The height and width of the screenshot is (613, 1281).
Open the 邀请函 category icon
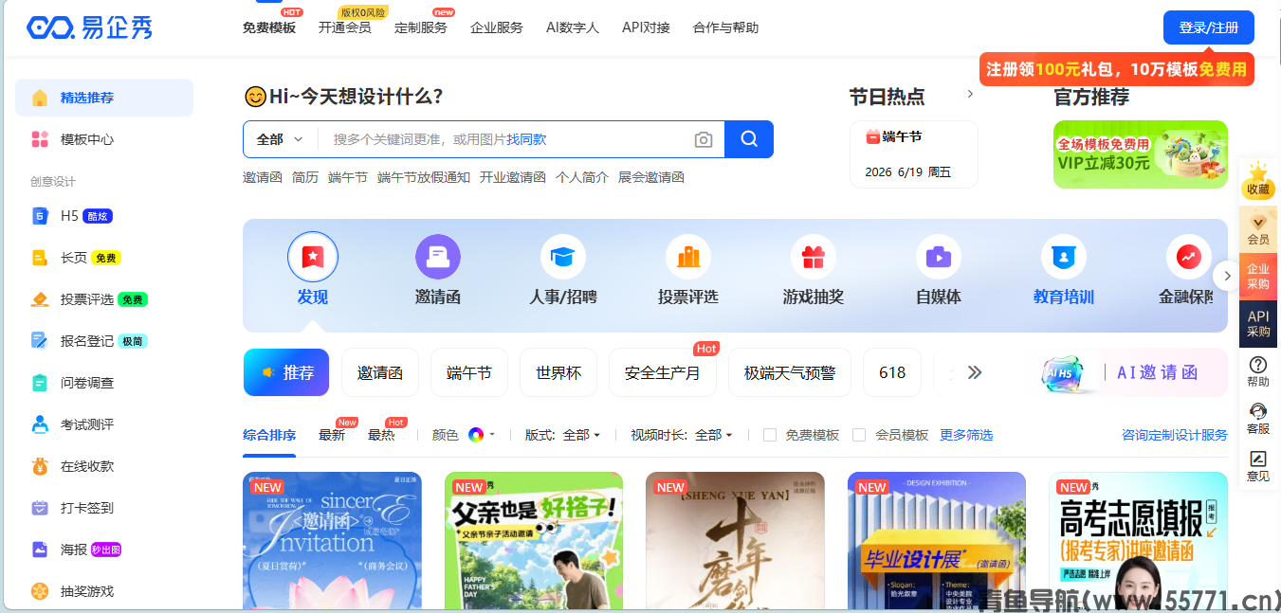438,257
